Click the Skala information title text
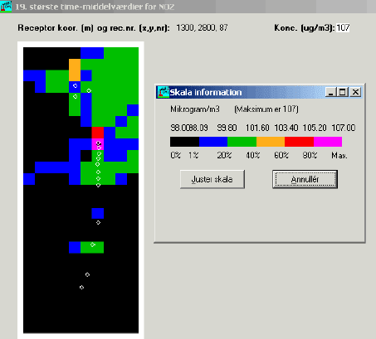376x339 pixels. [206, 92]
